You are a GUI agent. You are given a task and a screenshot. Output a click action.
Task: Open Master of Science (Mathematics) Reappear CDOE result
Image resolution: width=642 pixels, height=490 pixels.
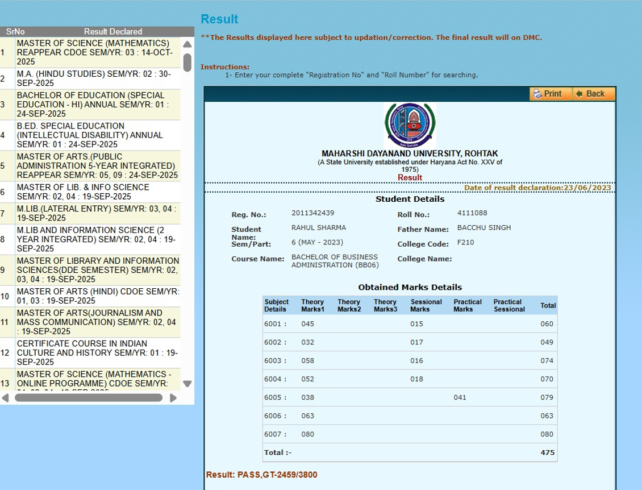[90, 52]
